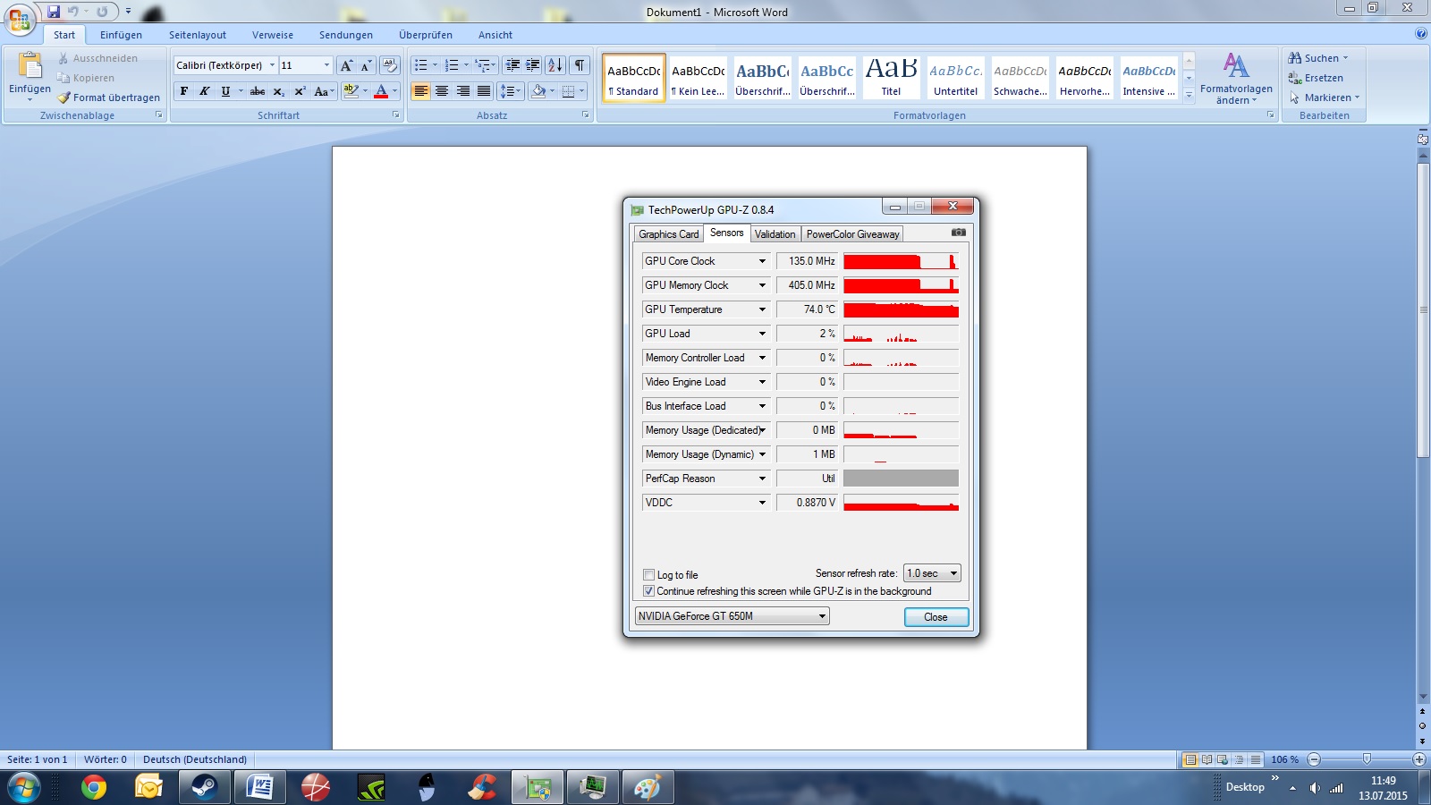Toggle italic formatting in Word
Viewport: 1431px width, 805px height.
[205, 91]
